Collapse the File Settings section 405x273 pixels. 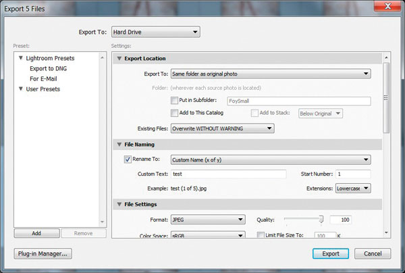(119, 204)
